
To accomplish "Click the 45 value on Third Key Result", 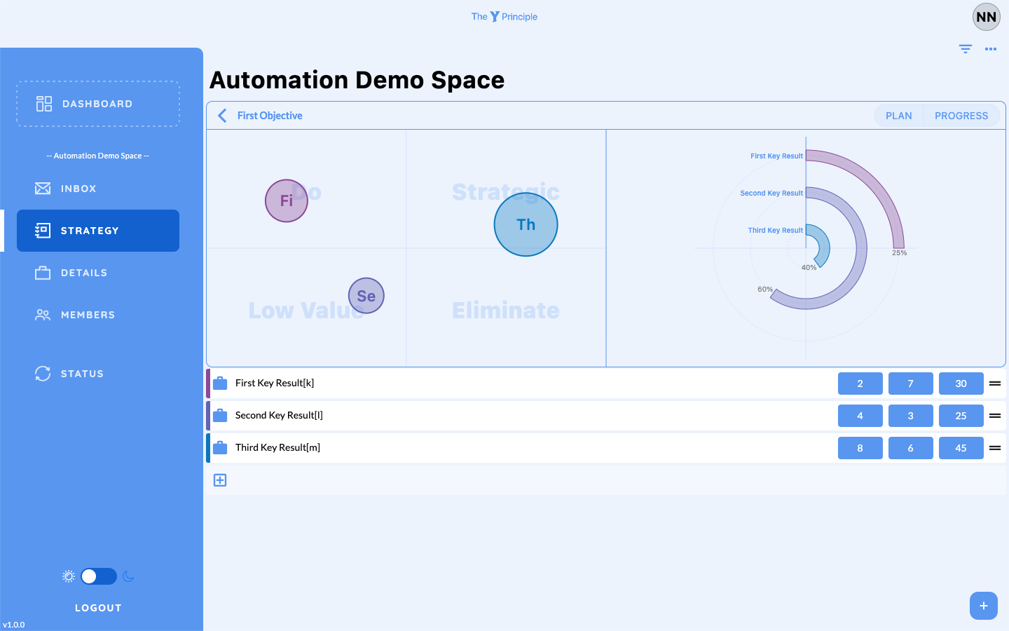I will pos(961,448).
